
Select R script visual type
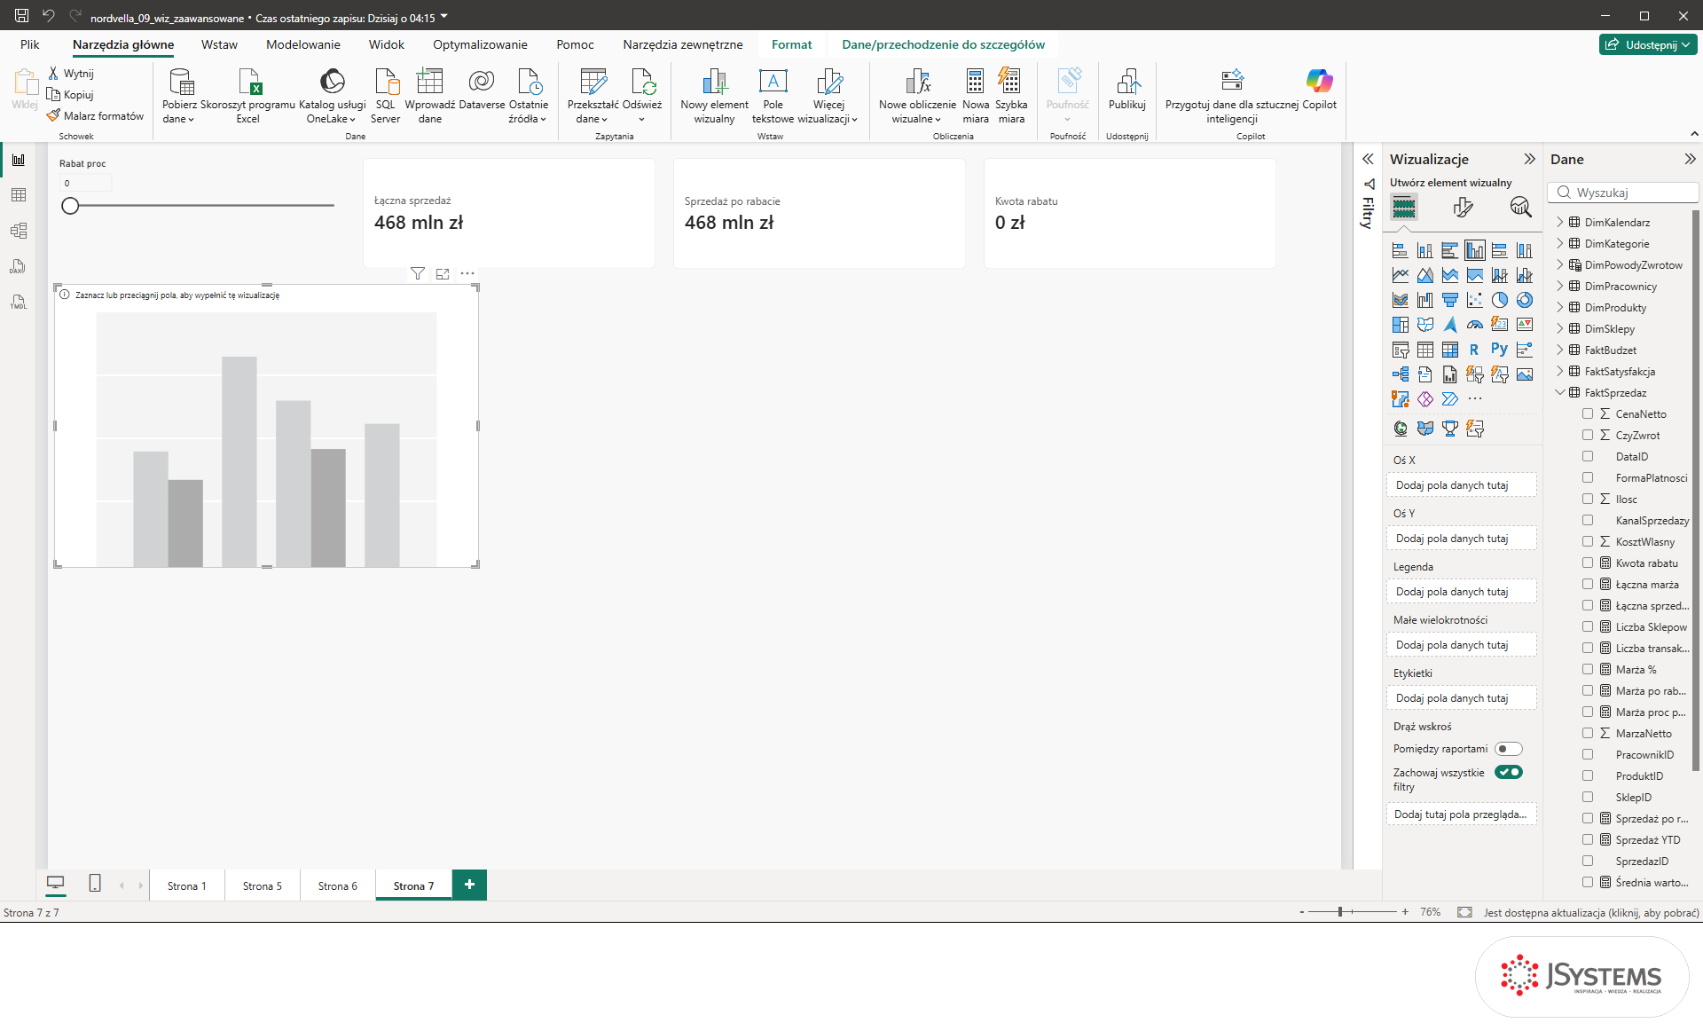click(1474, 350)
